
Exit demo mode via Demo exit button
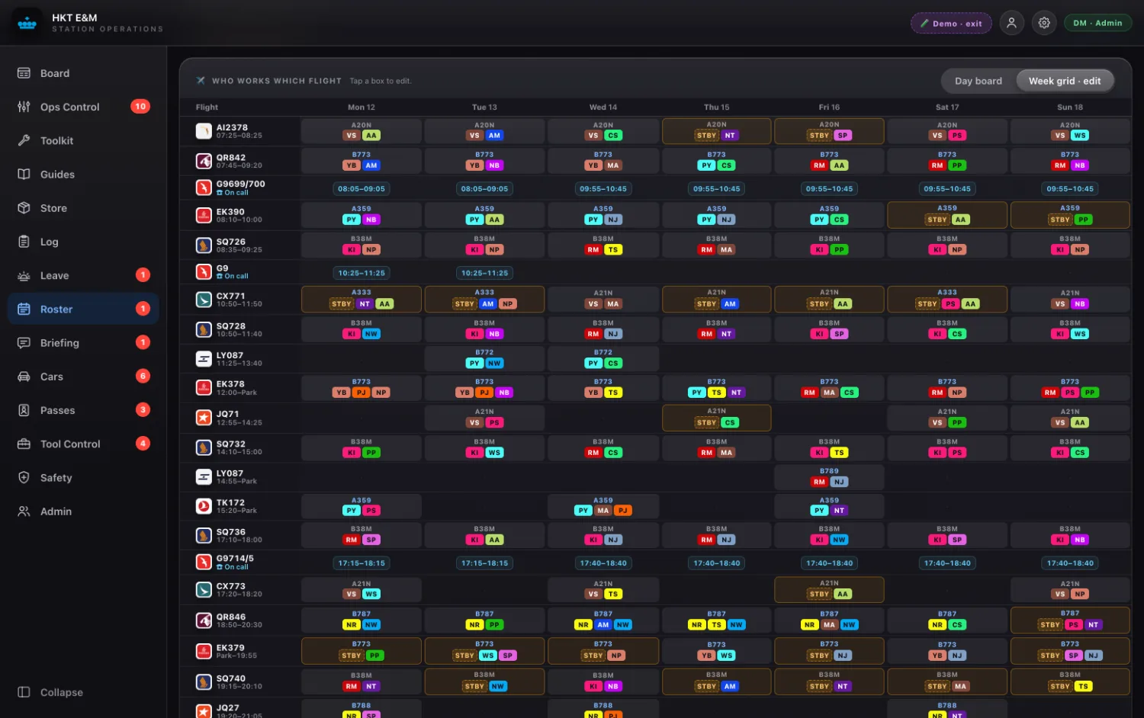(x=951, y=23)
